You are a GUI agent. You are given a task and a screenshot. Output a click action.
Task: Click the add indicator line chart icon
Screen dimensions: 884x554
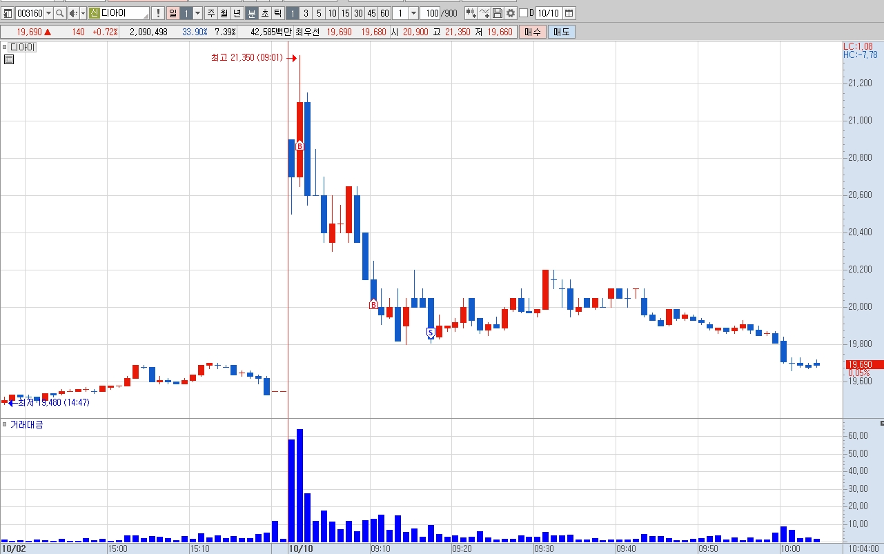pyautogui.click(x=484, y=13)
